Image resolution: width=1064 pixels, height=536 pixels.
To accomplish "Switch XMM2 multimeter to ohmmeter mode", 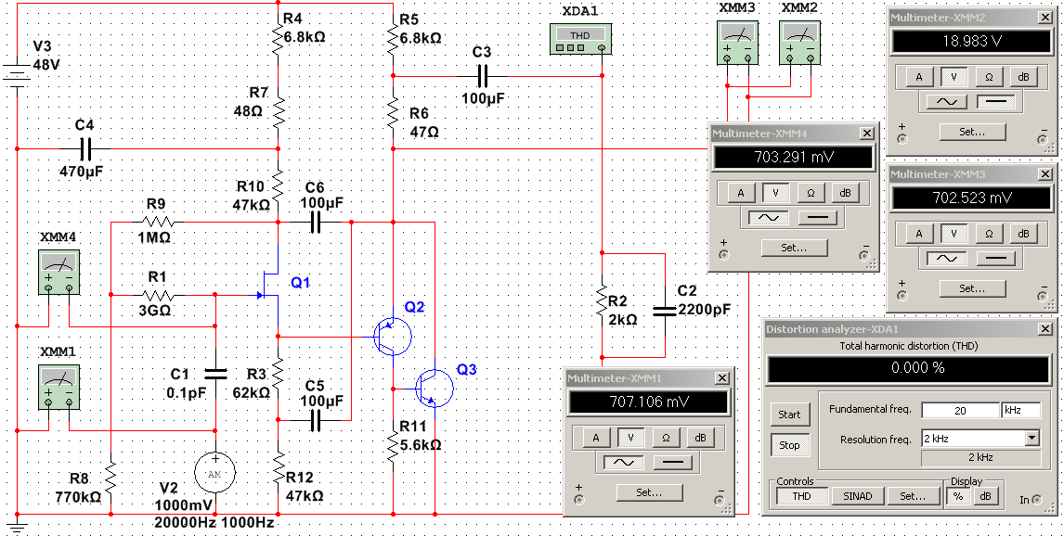I will [x=989, y=77].
